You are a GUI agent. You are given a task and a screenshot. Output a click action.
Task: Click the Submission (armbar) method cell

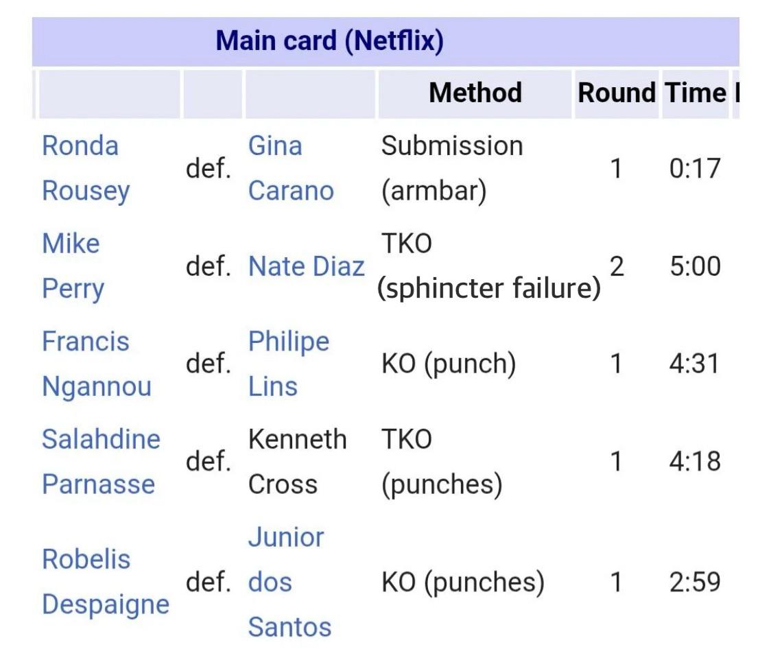tap(452, 168)
